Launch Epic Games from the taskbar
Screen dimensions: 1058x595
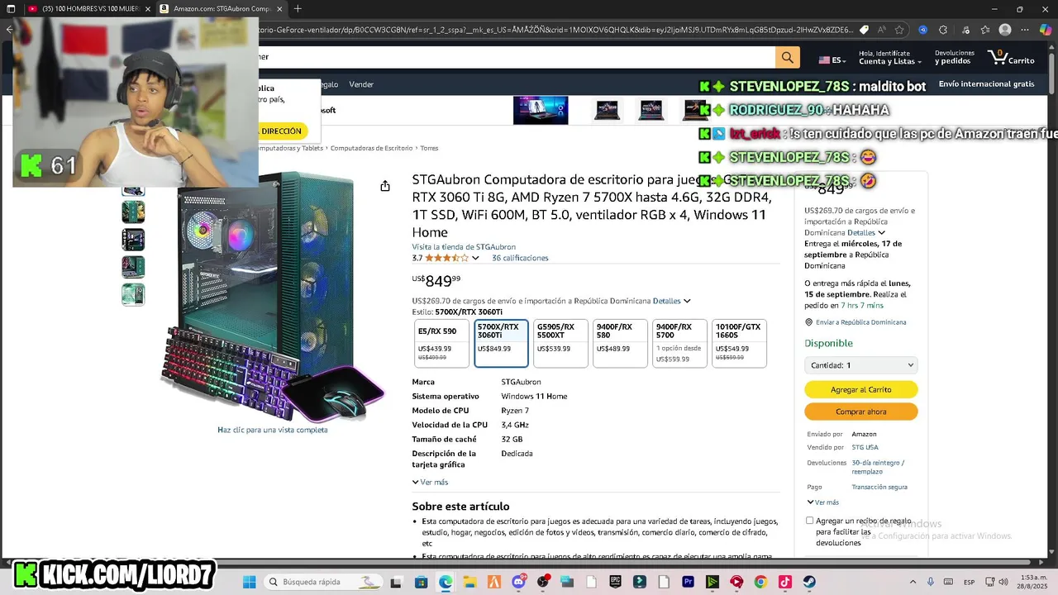coord(615,582)
